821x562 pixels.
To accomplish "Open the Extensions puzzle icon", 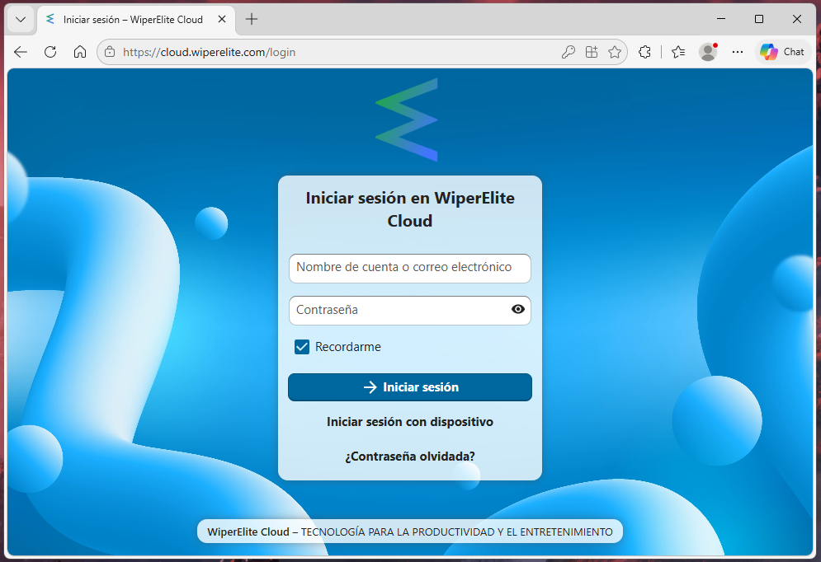I will [644, 52].
